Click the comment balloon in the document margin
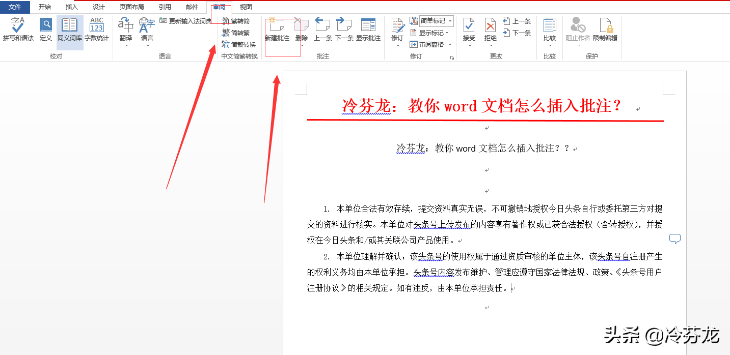 coord(675,239)
